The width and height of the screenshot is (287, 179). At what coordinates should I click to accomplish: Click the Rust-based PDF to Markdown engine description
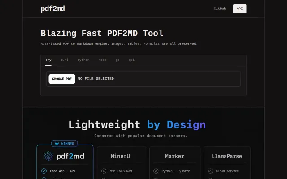pos(119,44)
